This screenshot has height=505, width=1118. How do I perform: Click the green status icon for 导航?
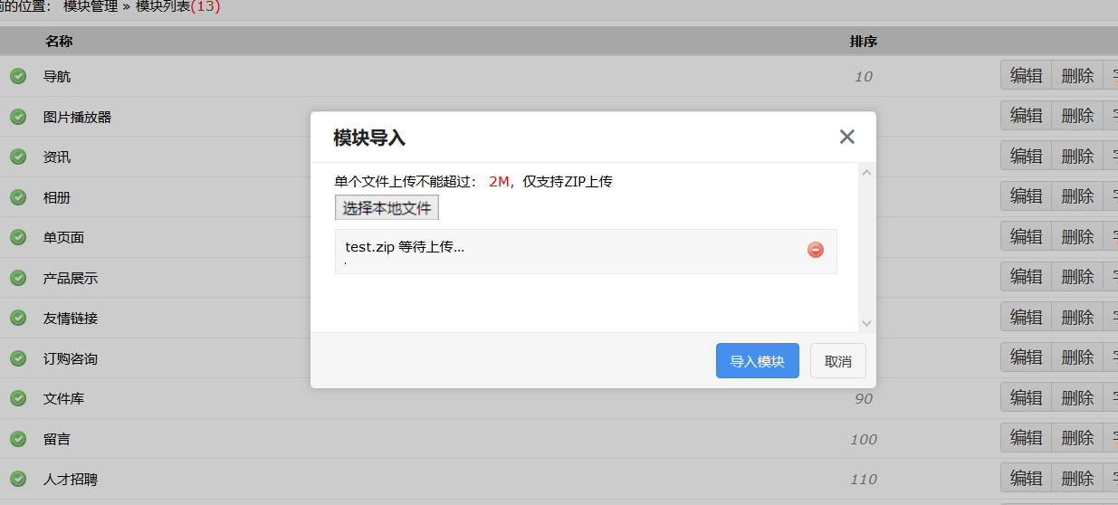tap(18, 76)
